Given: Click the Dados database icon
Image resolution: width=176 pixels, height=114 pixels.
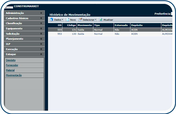Looking at the screenshot, I should (x=52, y=20).
